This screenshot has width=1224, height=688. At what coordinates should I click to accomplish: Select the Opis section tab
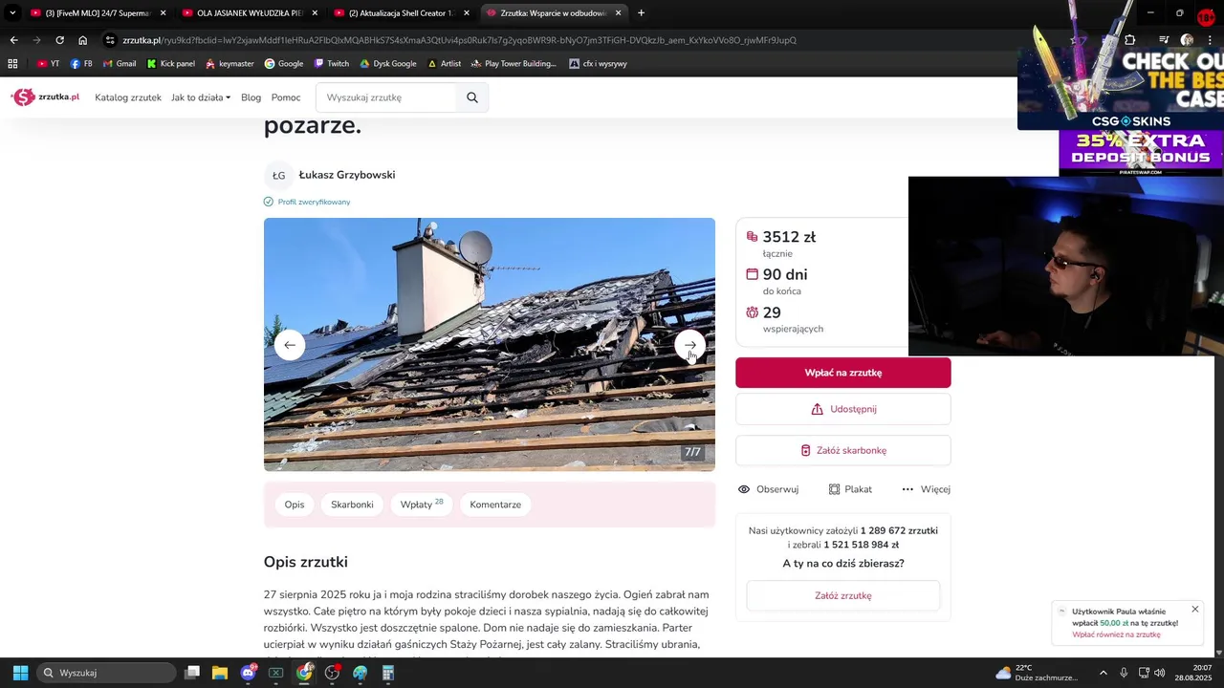(x=295, y=505)
